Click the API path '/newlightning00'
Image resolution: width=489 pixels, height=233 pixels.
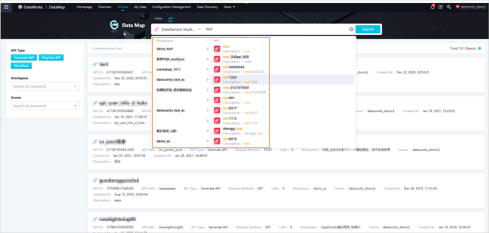(x=170, y=227)
